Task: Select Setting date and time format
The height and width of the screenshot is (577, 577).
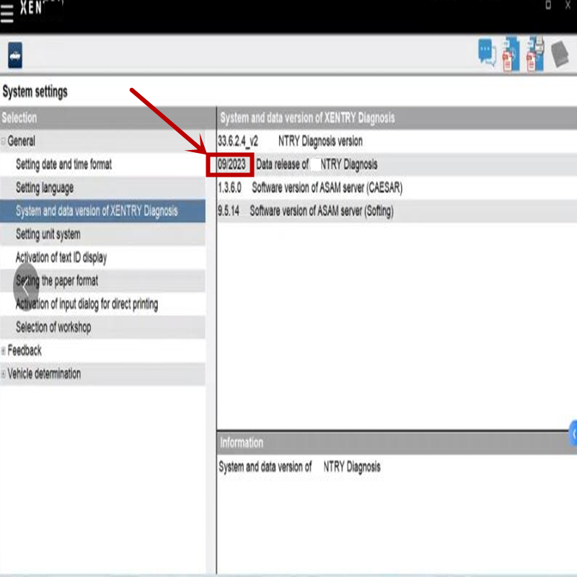Action: click(102, 164)
